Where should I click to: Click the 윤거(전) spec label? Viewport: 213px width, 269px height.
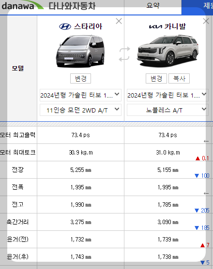tap(18, 239)
